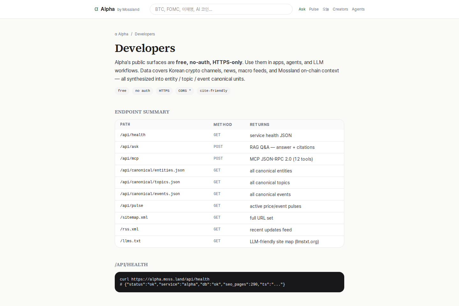Open the Ask nav link
459x306 pixels.
tap(302, 9)
